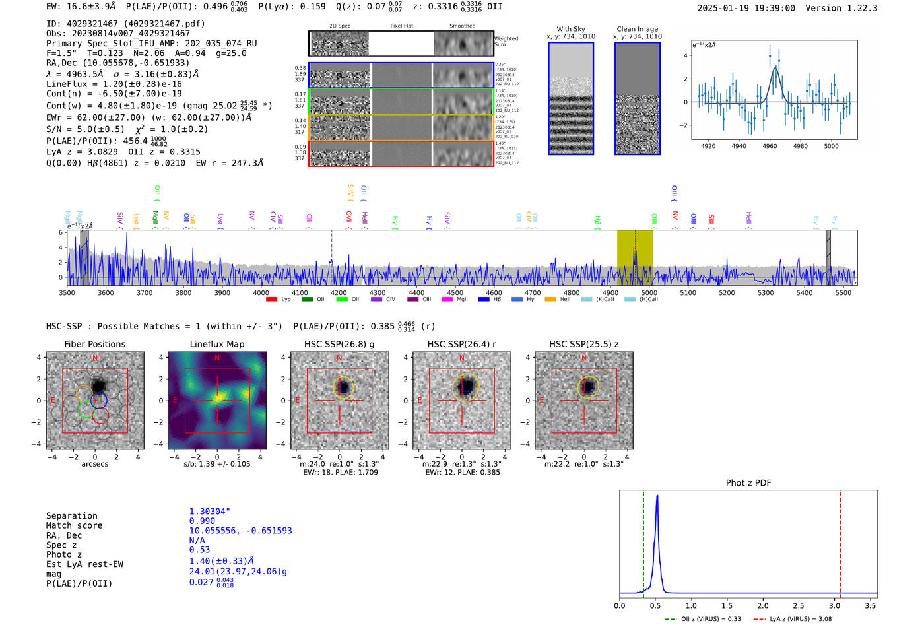Click the HSC SSP(26.8) g image
The height and width of the screenshot is (629, 924).
(339, 401)
